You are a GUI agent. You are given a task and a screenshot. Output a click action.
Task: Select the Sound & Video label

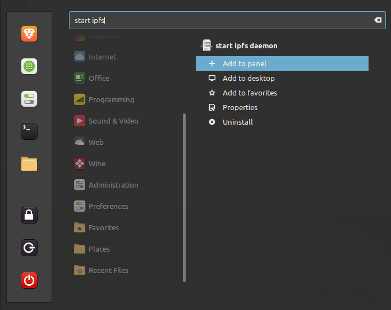(x=113, y=121)
